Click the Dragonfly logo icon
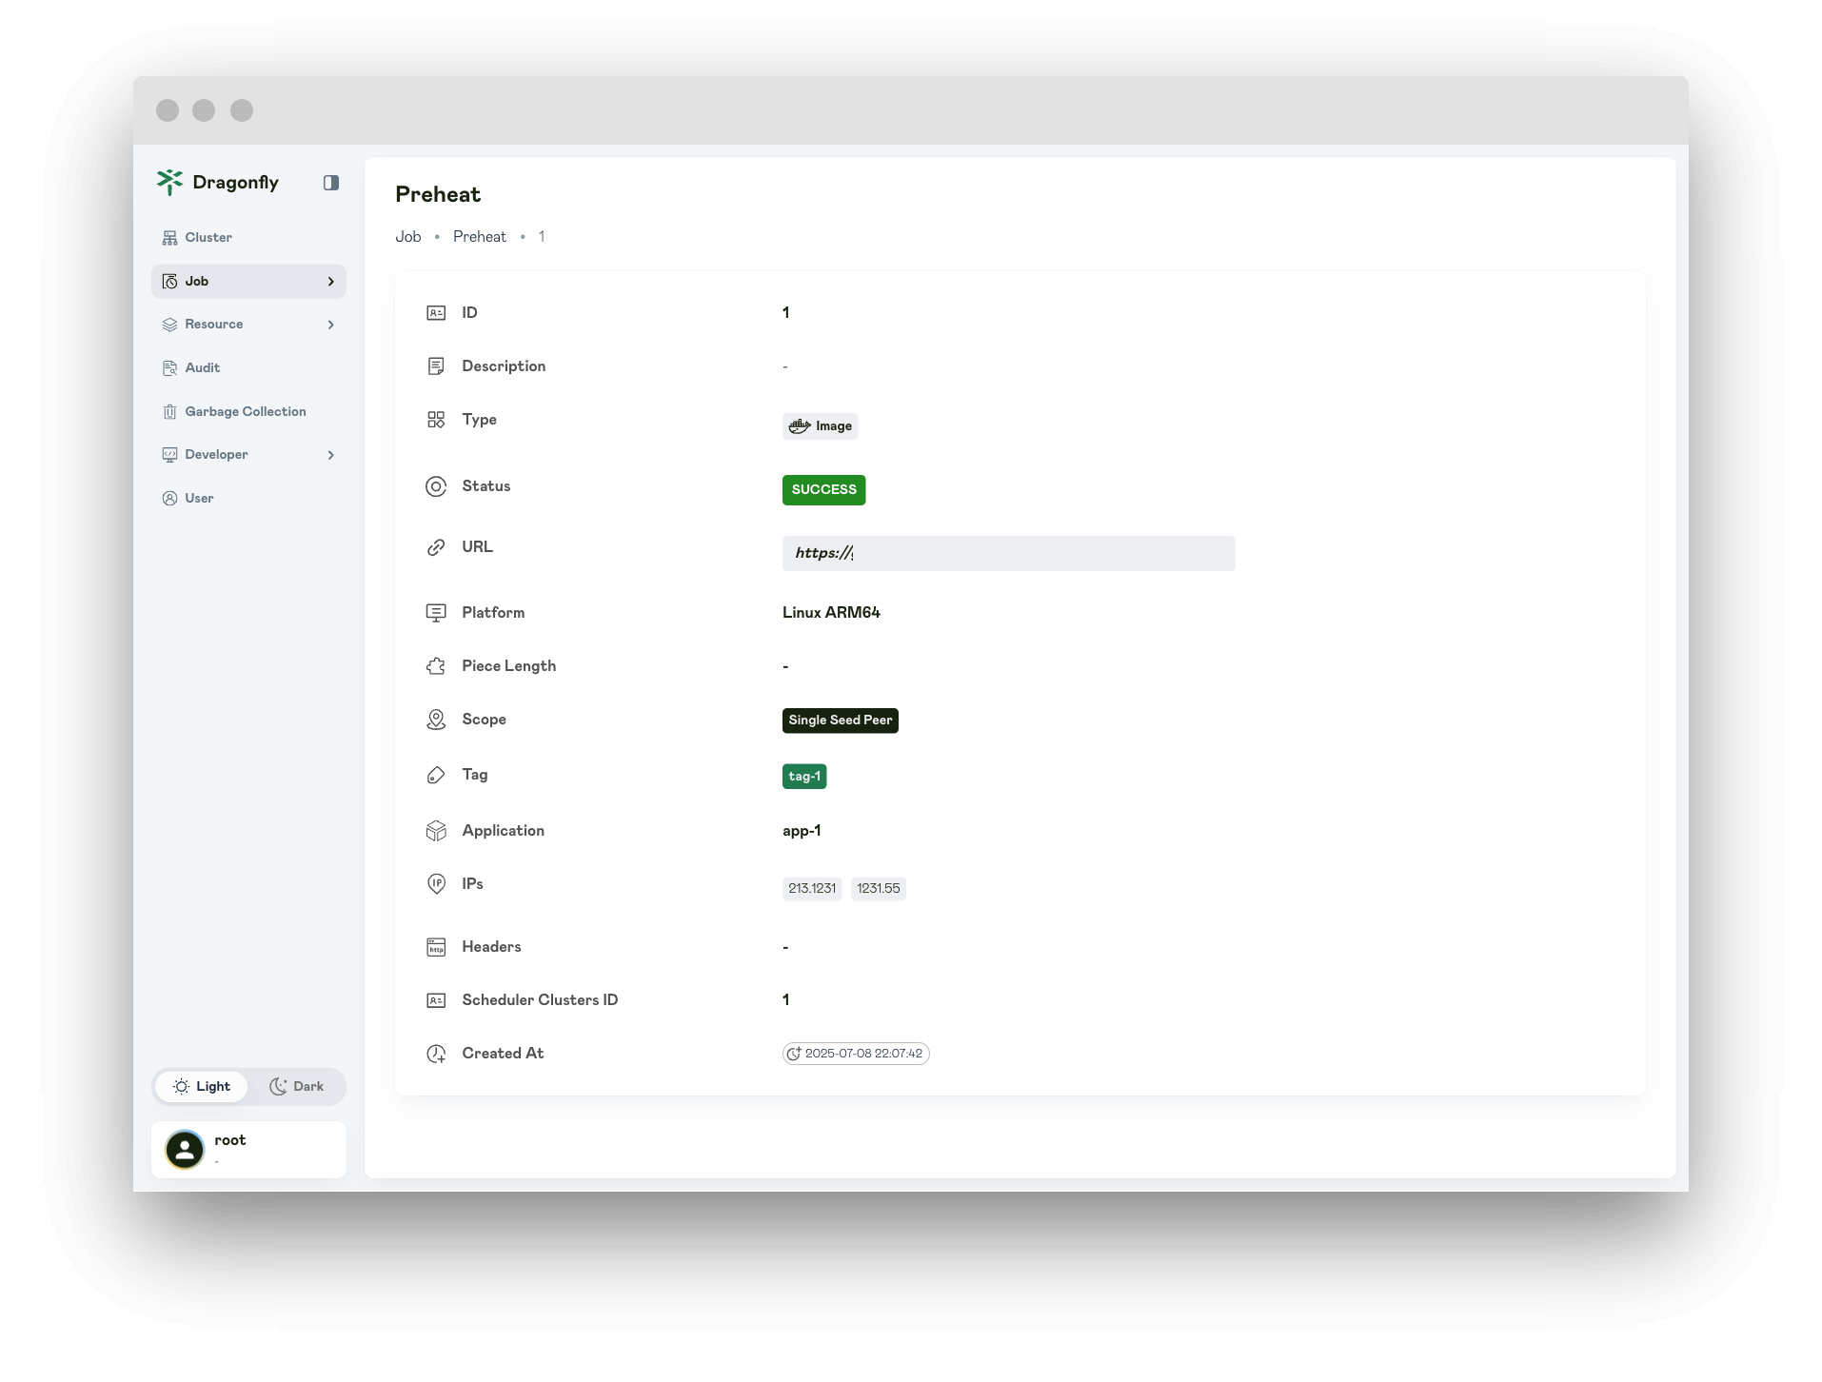Viewport: 1822px width, 1382px height. coord(169,182)
